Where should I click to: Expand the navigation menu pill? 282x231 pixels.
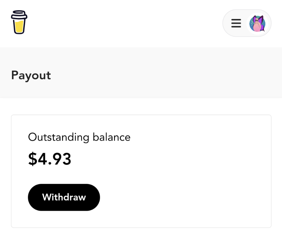coord(247,23)
